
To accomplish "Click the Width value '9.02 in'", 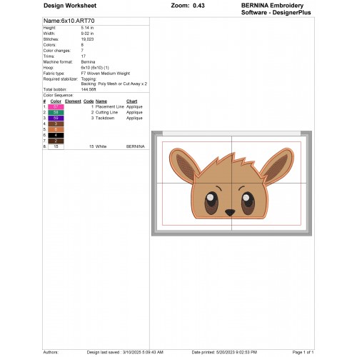I will click(x=87, y=34).
